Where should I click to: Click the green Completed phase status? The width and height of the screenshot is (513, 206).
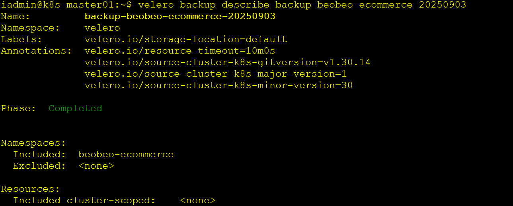pyautogui.click(x=75, y=108)
